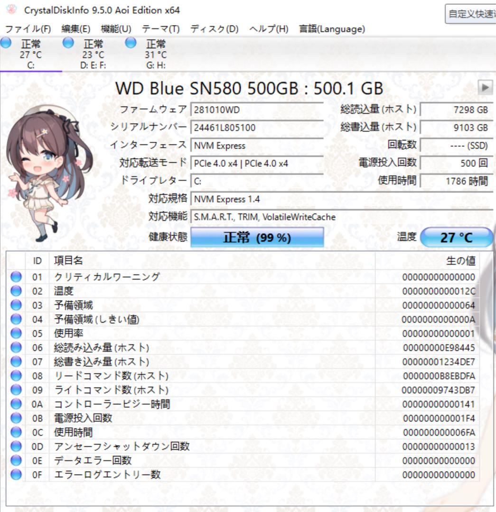This screenshot has height=512, width=496.
Task: Click the total host reads value 7298 GB
Action: 457,110
